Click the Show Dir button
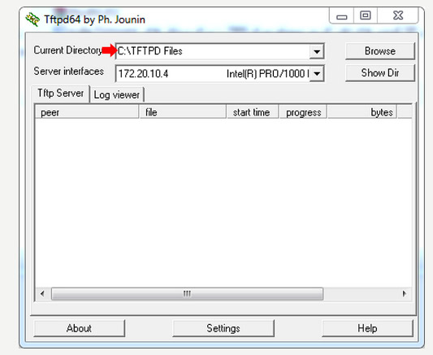 [x=380, y=73]
